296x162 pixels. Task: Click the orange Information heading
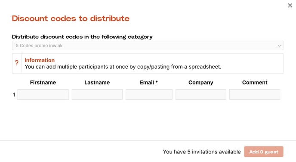(40, 60)
